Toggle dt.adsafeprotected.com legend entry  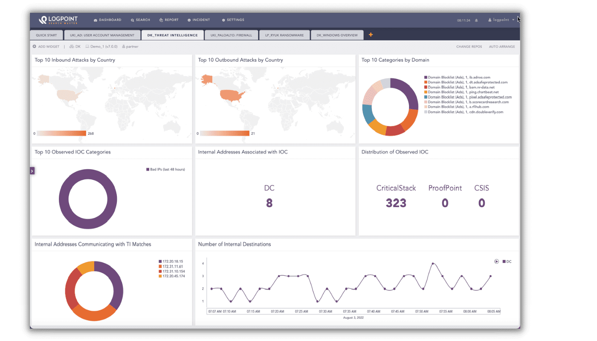click(466, 82)
